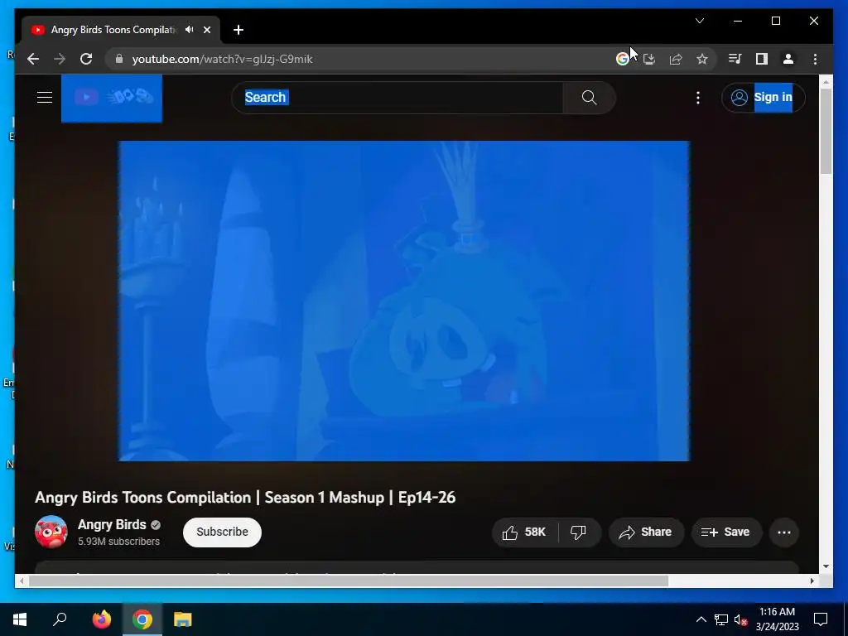This screenshot has width=848, height=636.
Task: Like the video with 58K likes
Action: pos(524,532)
